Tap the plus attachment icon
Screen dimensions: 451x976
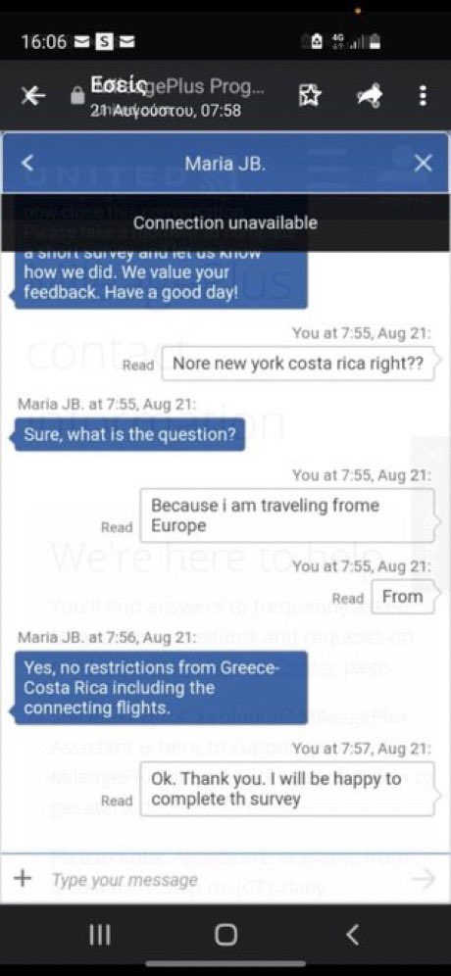pos(23,878)
